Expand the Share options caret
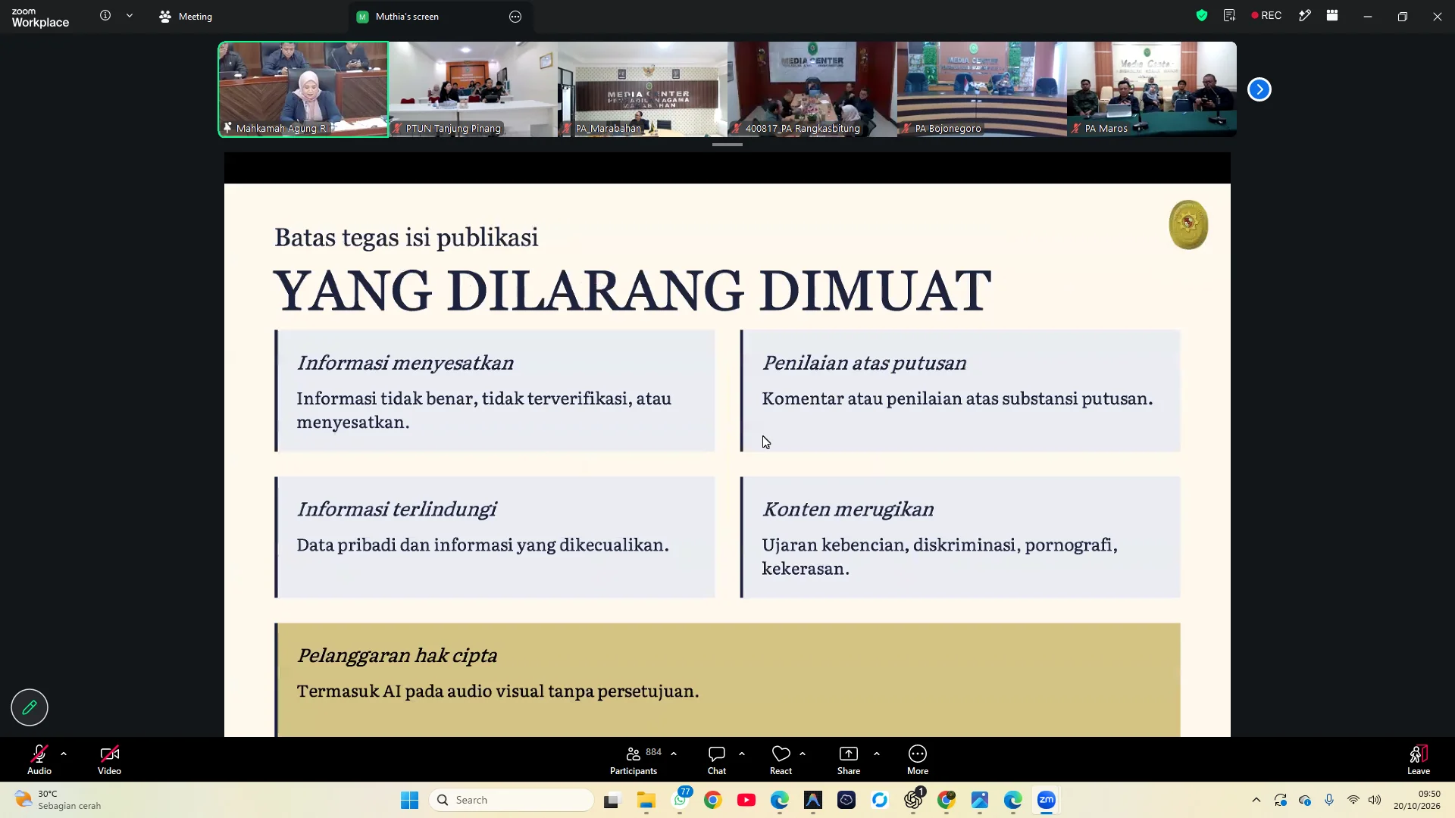The width and height of the screenshot is (1455, 818). point(877,754)
